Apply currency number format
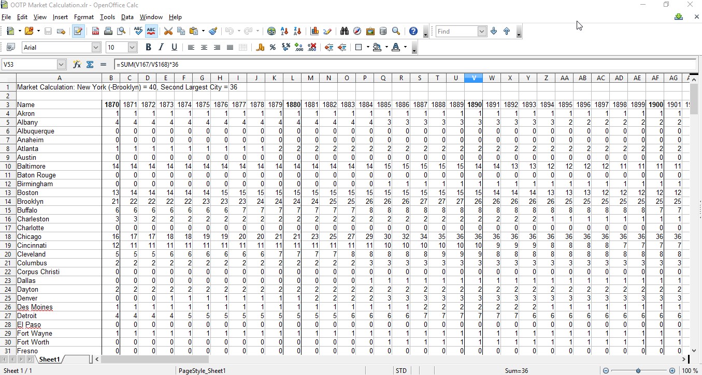This screenshot has height=375, width=702. (x=260, y=48)
